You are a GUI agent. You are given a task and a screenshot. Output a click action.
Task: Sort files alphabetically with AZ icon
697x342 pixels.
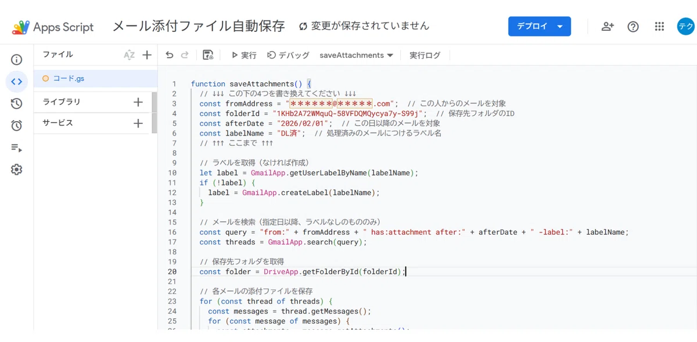pos(129,55)
